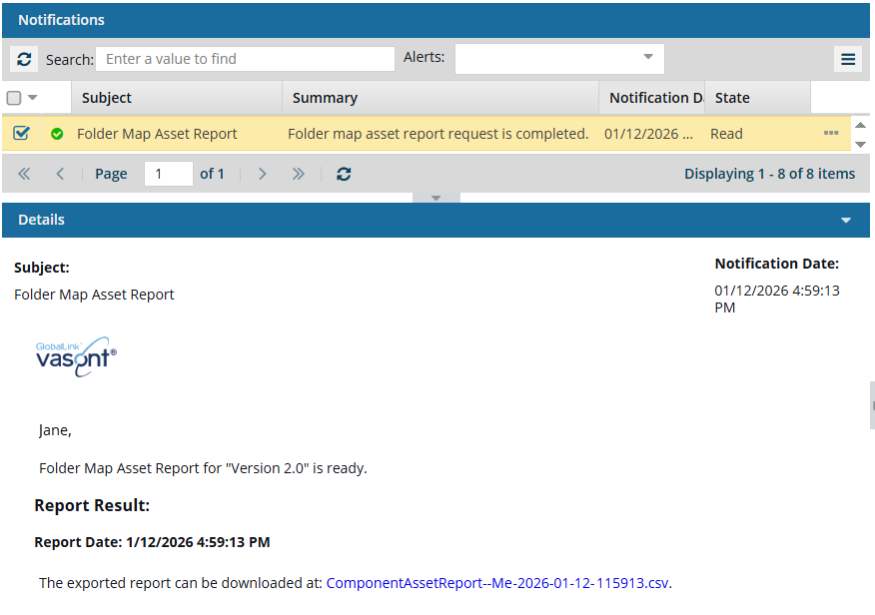The height and width of the screenshot is (615, 875).
Task: Collapse the Details panel
Action: pyautogui.click(x=846, y=220)
